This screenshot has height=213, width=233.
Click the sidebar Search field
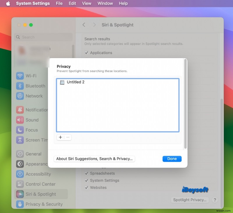43,37
